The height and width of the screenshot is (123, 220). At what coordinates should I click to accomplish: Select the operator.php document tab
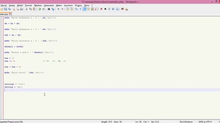(5, 14)
